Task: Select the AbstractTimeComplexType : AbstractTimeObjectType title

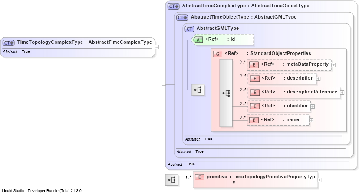Action: click(x=246, y=6)
